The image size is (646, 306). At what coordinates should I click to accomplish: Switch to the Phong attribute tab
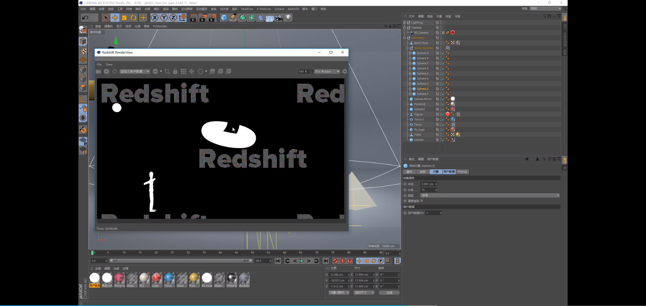click(x=462, y=172)
